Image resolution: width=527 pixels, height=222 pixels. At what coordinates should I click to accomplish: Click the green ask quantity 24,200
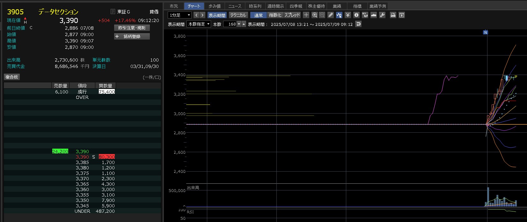(x=60, y=151)
